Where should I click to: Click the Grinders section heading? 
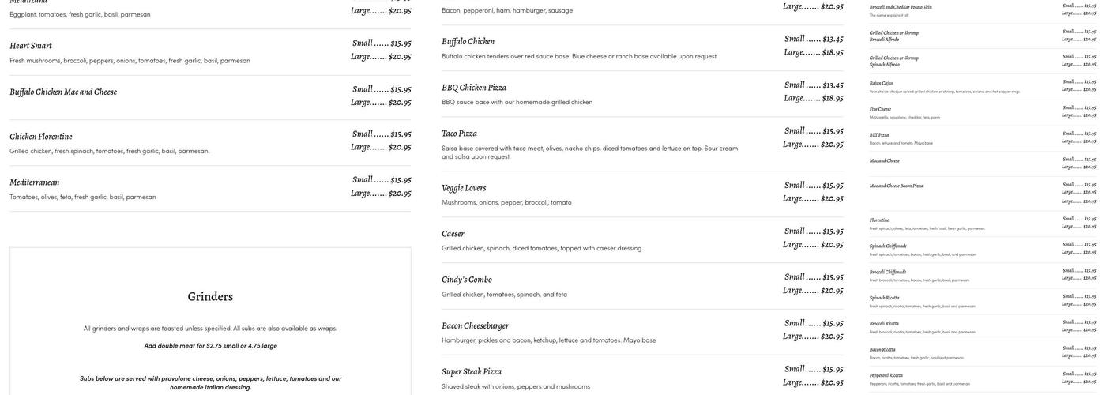pyautogui.click(x=210, y=297)
